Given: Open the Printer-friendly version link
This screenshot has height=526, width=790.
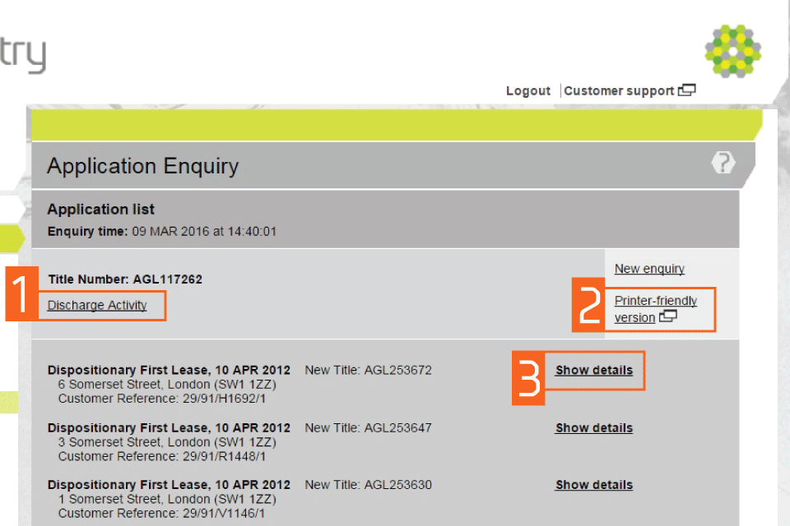Looking at the screenshot, I should coord(655,301).
